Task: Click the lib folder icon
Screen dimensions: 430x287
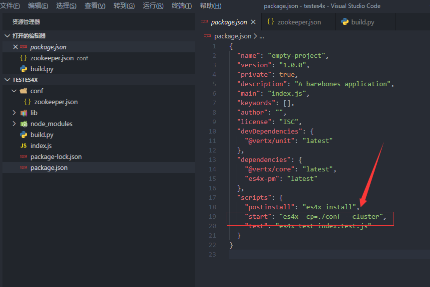Action: pyautogui.click(x=23, y=113)
